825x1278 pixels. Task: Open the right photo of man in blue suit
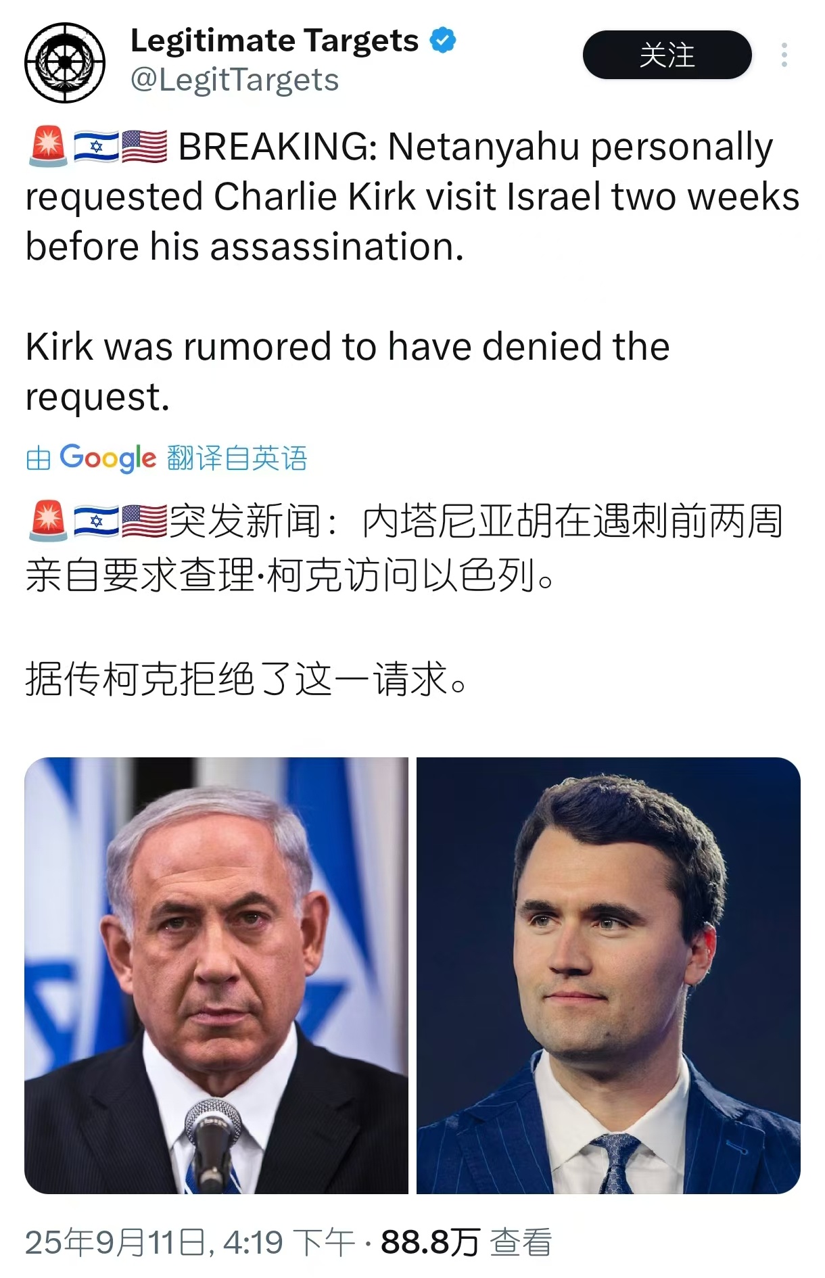[609, 976]
